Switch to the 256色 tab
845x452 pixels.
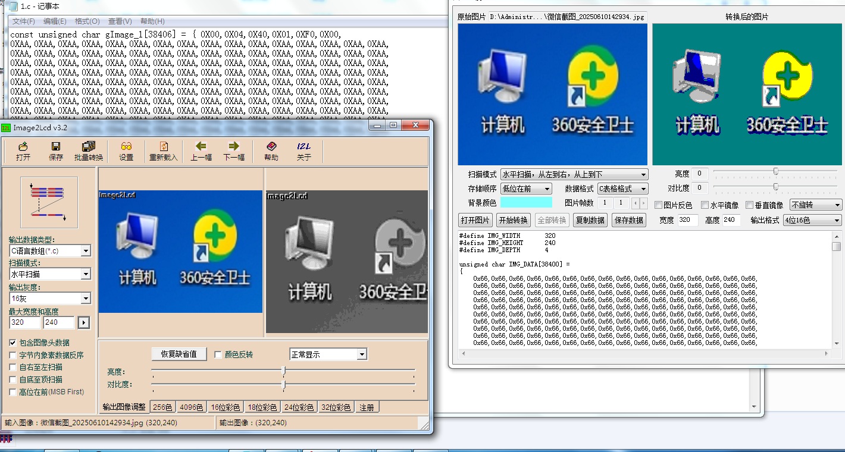click(162, 407)
